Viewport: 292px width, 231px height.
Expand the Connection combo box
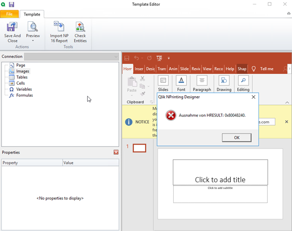pyautogui.click(x=115, y=57)
